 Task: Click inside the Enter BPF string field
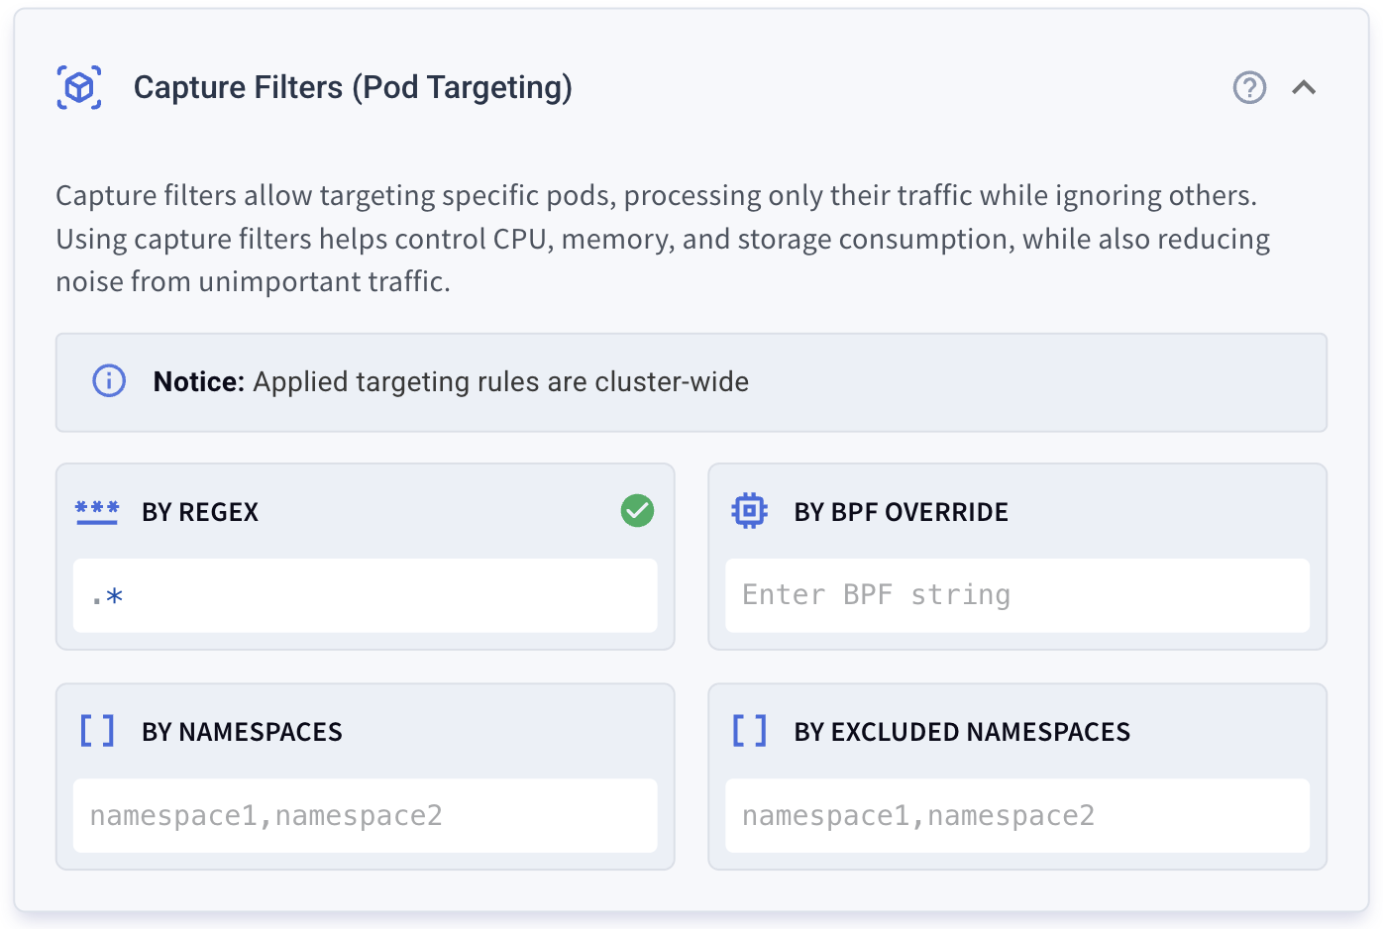[x=1016, y=594]
